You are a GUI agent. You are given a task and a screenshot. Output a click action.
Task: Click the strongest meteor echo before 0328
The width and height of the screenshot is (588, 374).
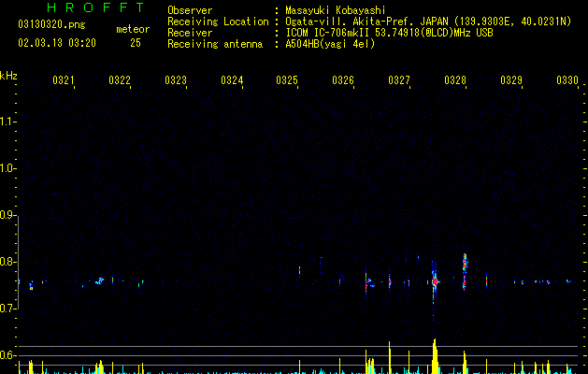pos(435,281)
